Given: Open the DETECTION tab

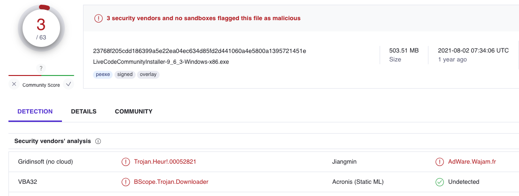Looking at the screenshot, I should tap(35, 112).
